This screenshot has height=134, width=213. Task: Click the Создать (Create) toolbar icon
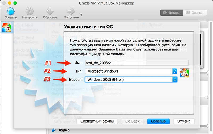click(x=10, y=11)
